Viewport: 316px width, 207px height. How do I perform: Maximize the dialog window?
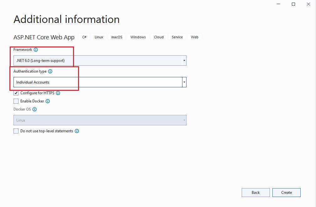click(x=293, y=4)
